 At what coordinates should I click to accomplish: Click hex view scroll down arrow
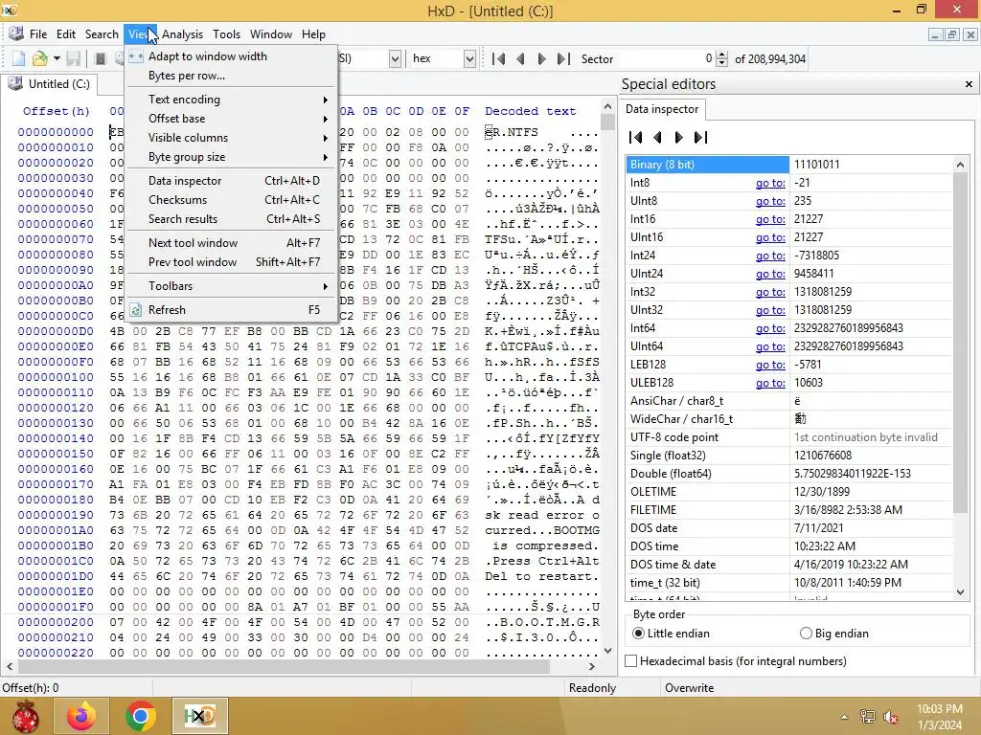tap(606, 651)
